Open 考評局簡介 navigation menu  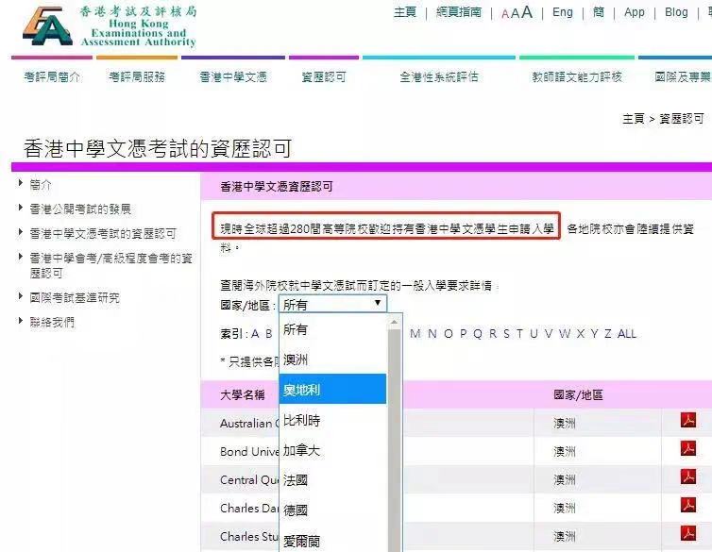(52, 77)
